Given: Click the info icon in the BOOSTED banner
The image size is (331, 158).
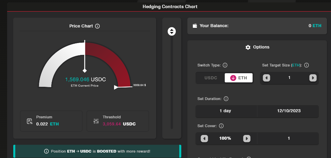Looking at the screenshot, I should [47, 151].
